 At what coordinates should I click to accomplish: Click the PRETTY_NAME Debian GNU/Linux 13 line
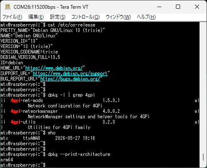pos(53,30)
